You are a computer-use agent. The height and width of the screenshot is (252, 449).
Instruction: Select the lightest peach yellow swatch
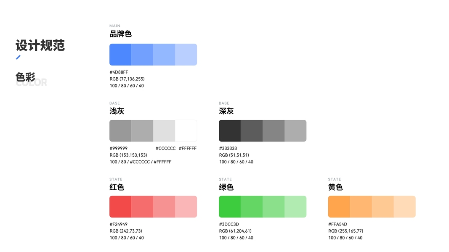pyautogui.click(x=405, y=207)
